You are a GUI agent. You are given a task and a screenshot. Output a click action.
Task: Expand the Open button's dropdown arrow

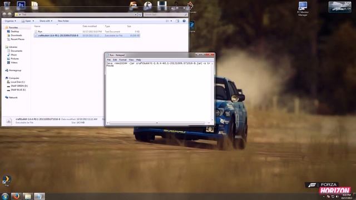33,21
